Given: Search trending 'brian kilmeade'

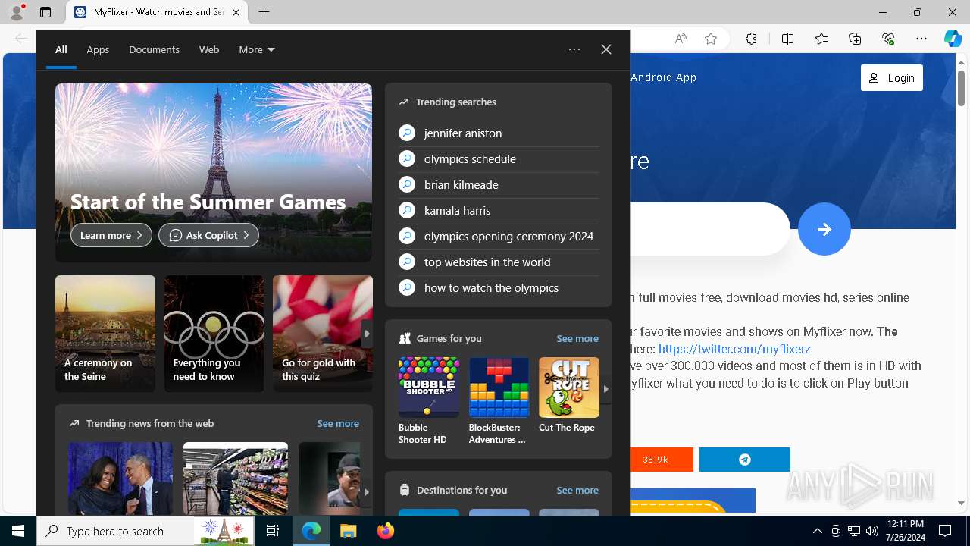Looking at the screenshot, I should pyautogui.click(x=499, y=184).
